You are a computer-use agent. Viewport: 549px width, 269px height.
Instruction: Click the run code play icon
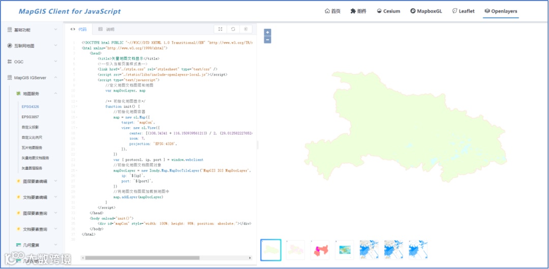coord(246,29)
